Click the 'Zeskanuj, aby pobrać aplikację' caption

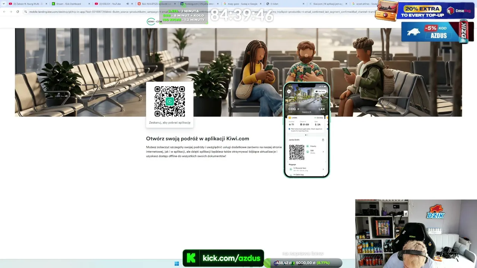tap(170, 122)
